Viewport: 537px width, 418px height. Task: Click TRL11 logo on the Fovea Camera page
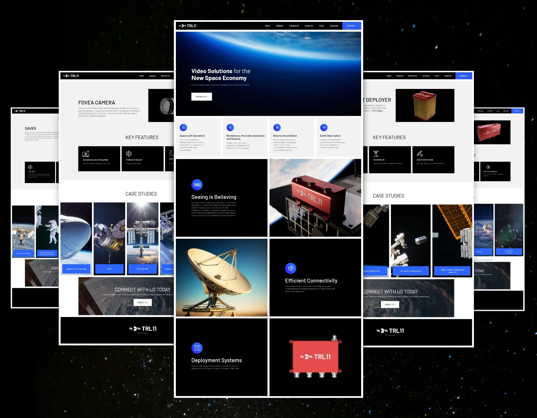(x=71, y=76)
